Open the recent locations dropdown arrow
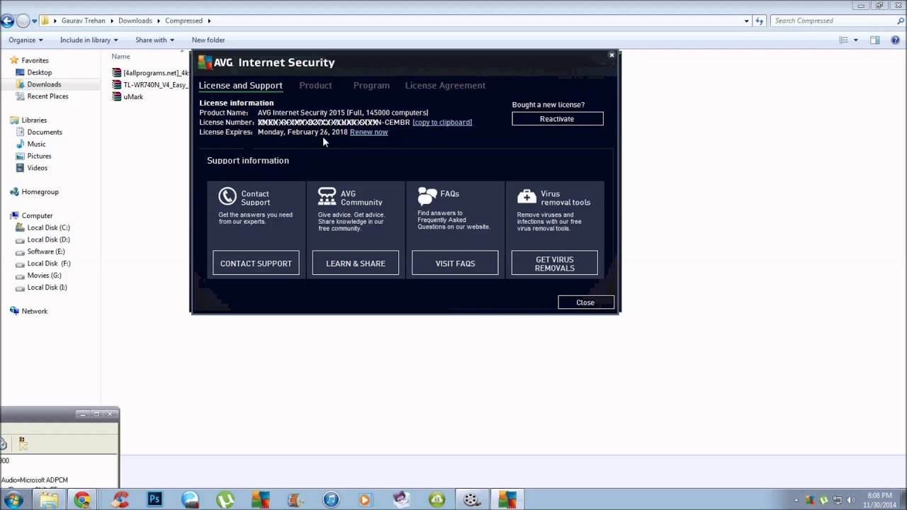 pyautogui.click(x=34, y=21)
